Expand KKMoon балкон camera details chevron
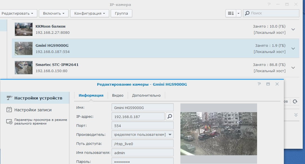305x164 pixels. click(x=293, y=29)
